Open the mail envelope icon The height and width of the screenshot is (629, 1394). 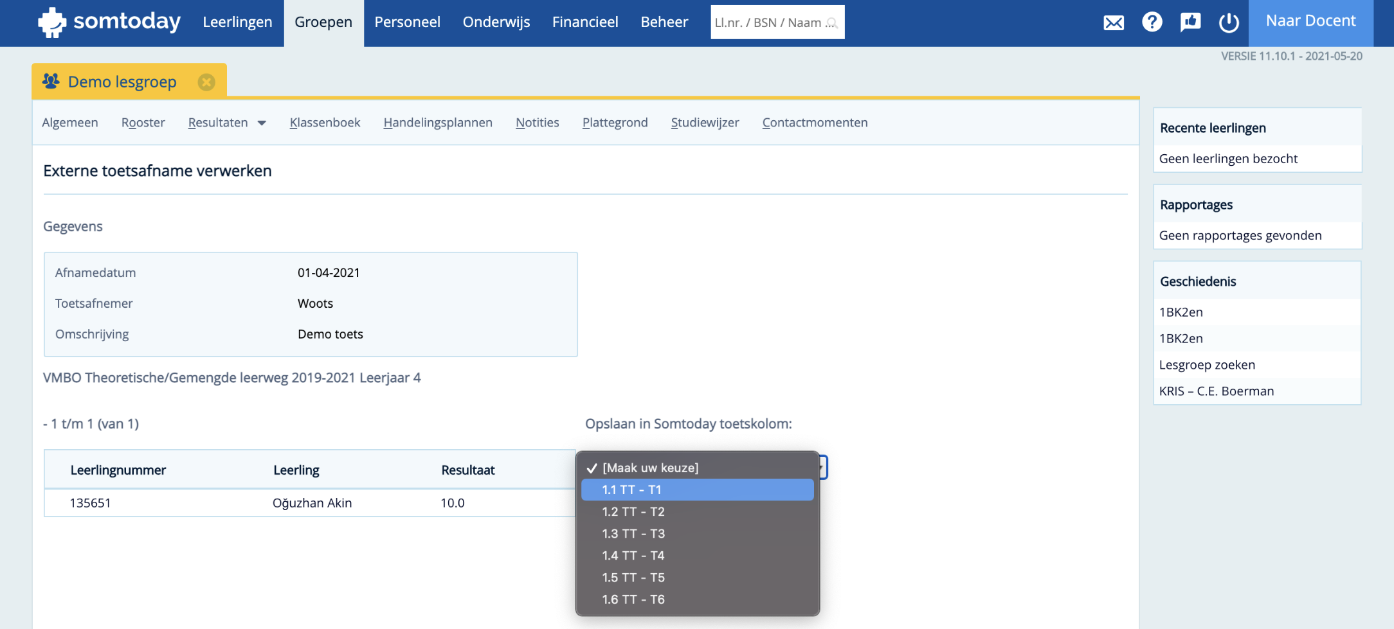(1114, 22)
